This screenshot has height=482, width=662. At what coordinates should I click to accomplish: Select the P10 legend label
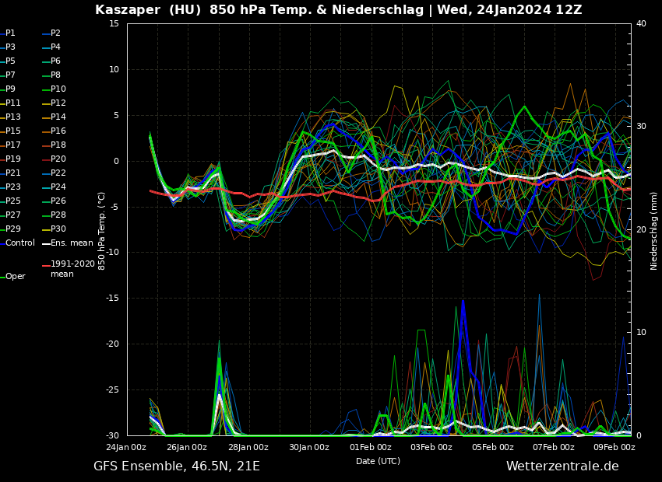[58, 89]
